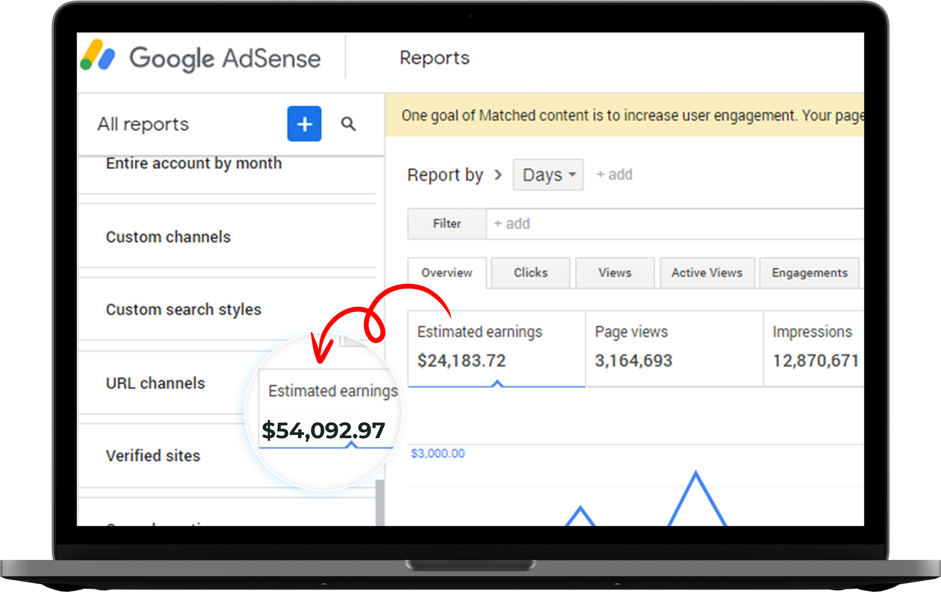Viewport: 941px width, 592px height.
Task: Select the Impressions metric card
Action: [814, 348]
